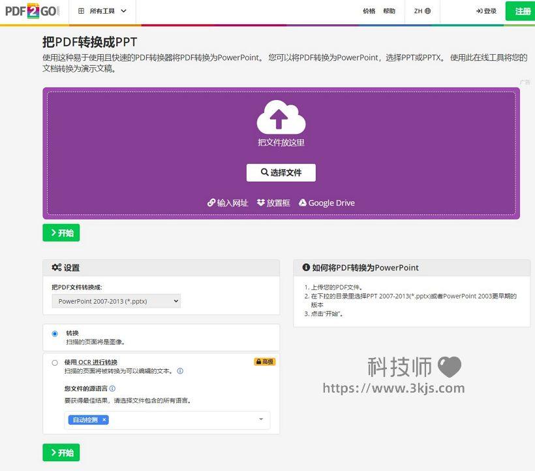Click the grid icon beside 所有工具
The image size is (535, 471).
[x=81, y=11]
